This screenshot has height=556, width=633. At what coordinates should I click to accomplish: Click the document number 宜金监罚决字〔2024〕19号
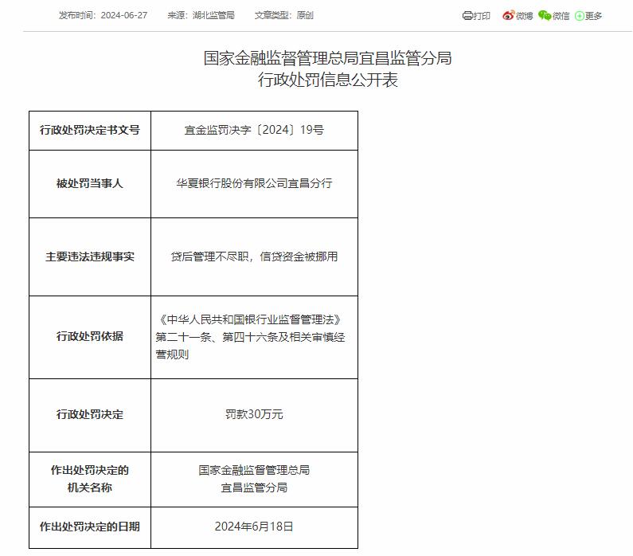pos(254,130)
